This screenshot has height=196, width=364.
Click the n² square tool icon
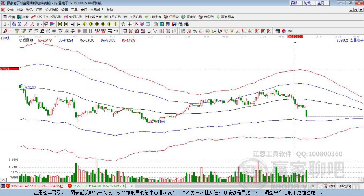60,31
